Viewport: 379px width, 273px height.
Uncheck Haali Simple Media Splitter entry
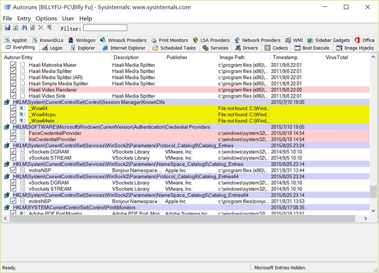point(13,84)
